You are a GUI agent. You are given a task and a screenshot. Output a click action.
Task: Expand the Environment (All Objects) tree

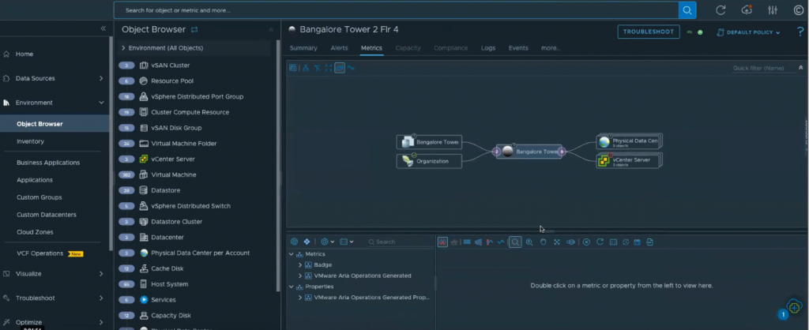point(123,48)
